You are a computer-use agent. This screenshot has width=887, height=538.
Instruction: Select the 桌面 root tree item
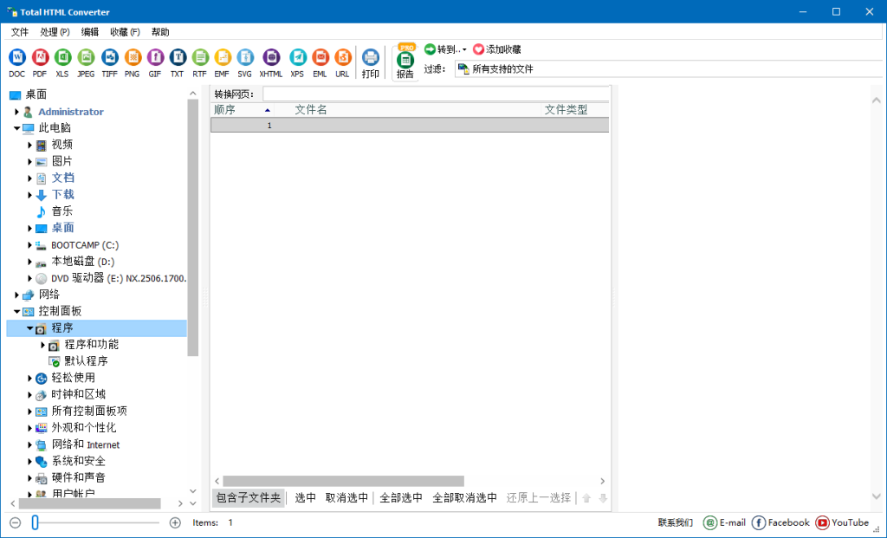click(36, 94)
